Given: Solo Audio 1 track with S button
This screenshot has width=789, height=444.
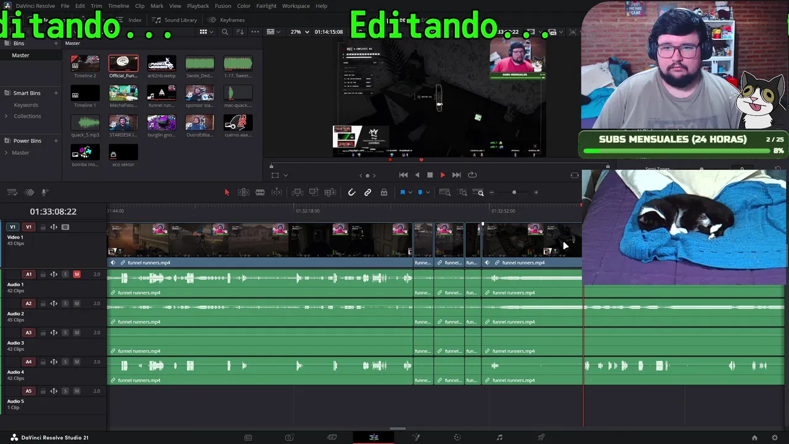Looking at the screenshot, I should coord(65,274).
